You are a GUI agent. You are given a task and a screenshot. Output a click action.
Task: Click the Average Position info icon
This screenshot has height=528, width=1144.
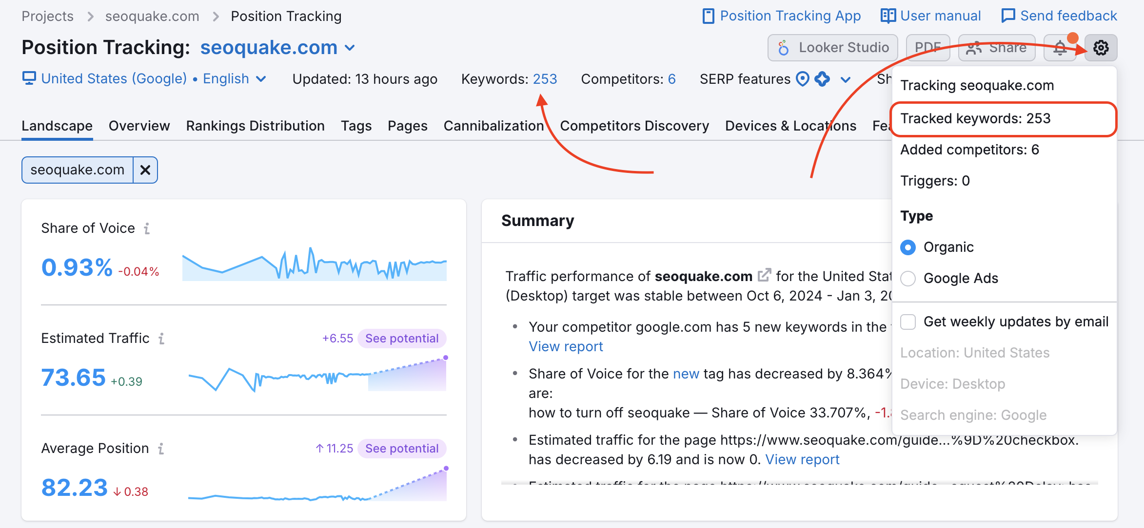pos(161,449)
